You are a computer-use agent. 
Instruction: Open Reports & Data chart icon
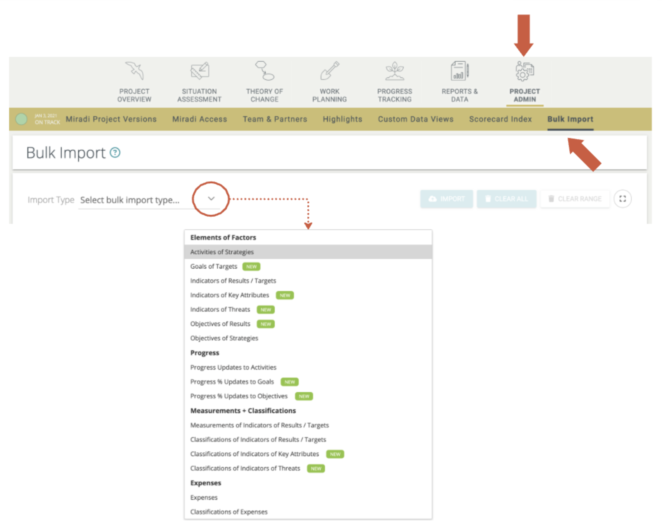pos(460,70)
